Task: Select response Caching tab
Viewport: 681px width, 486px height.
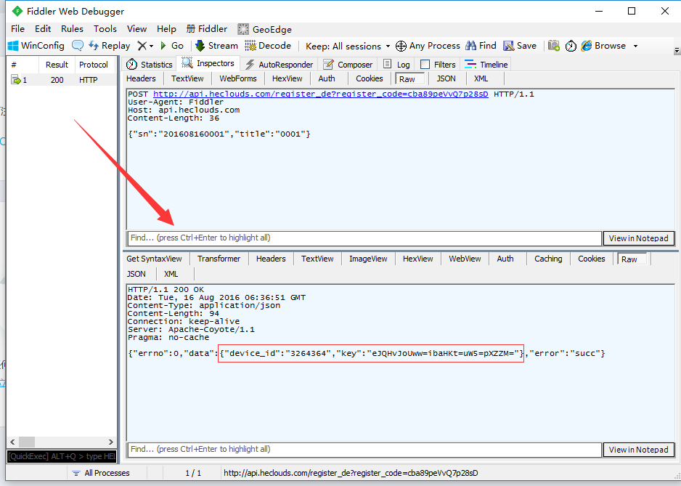Action: (548, 259)
